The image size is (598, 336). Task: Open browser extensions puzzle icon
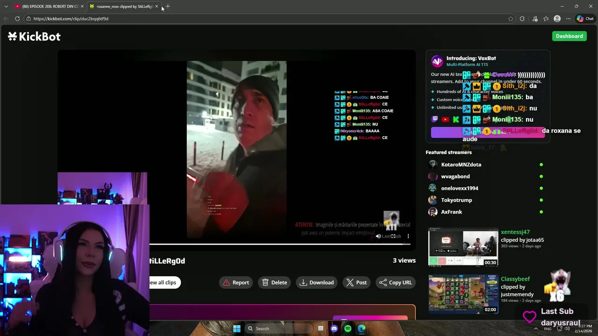[522, 19]
